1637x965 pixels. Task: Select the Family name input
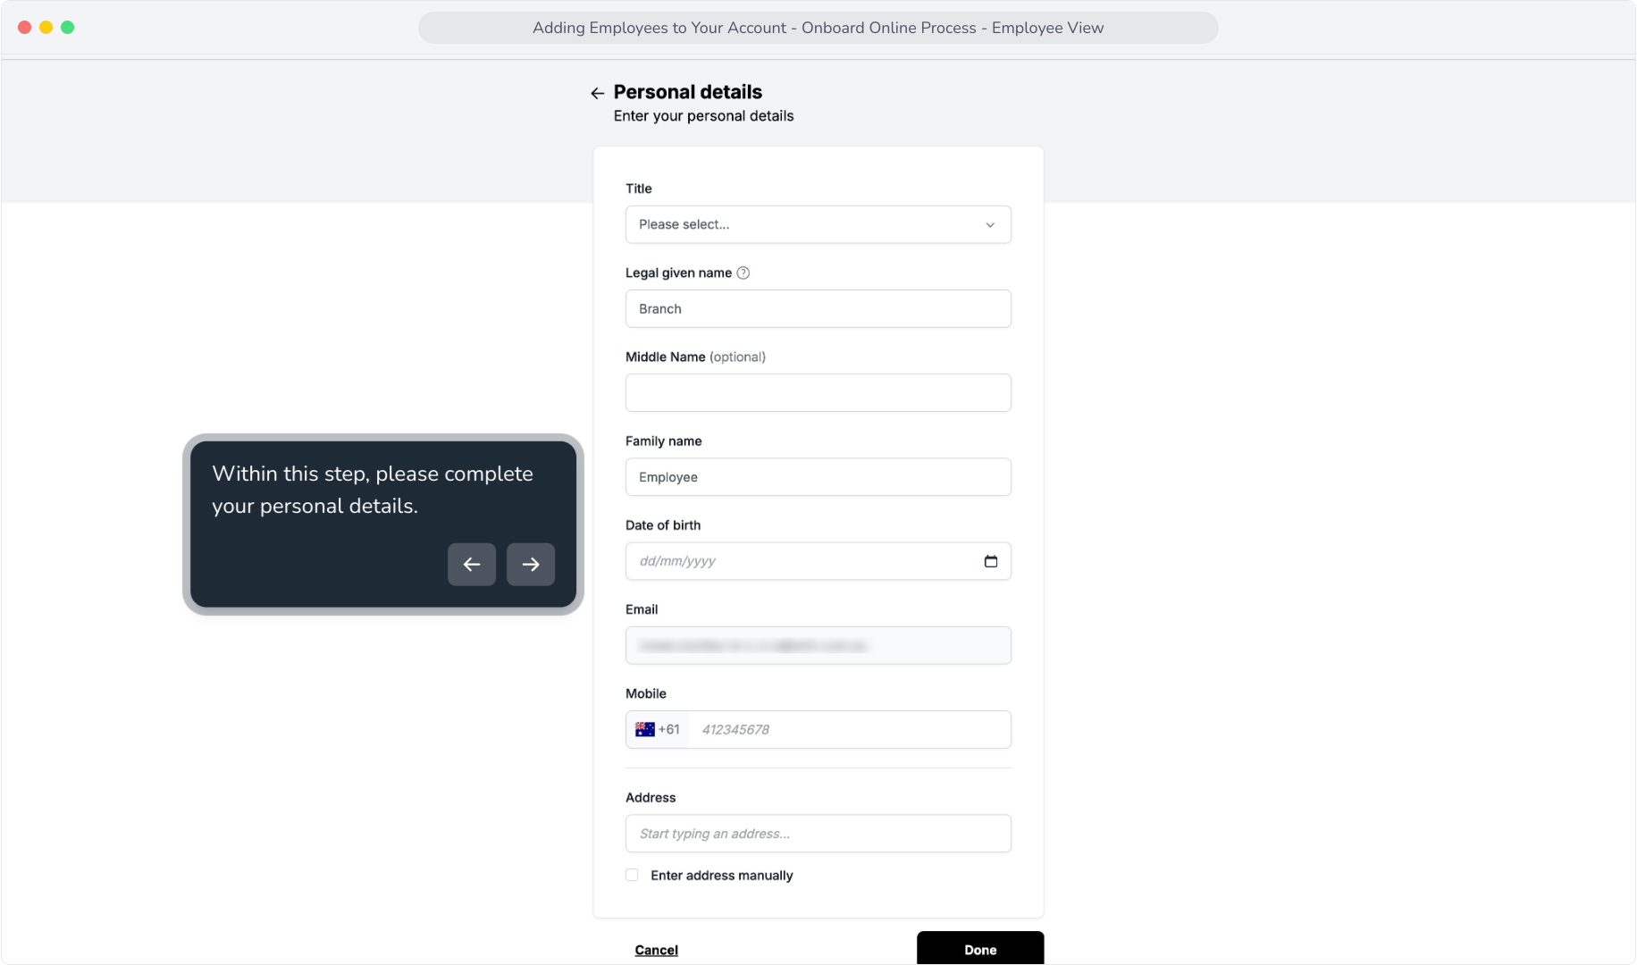pyautogui.click(x=818, y=477)
